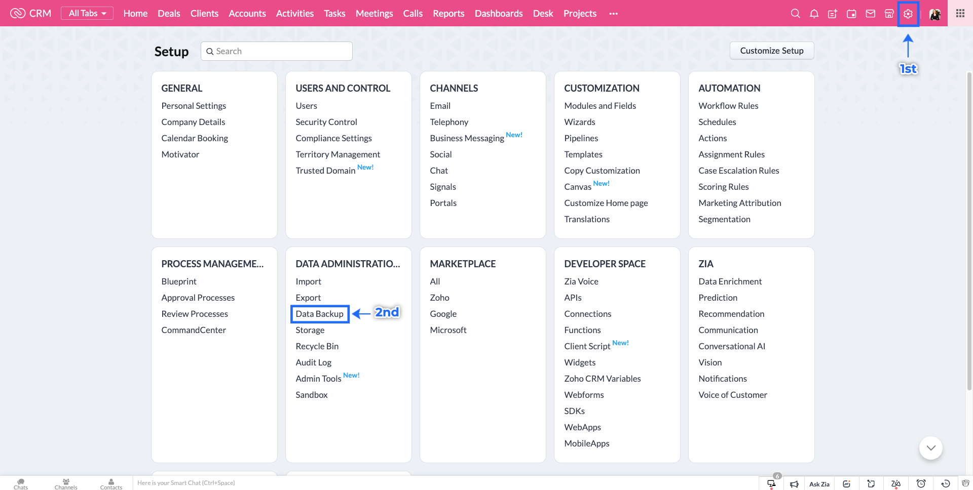Expand the ellipsis for more modules
This screenshot has width=973, height=490.
[613, 14]
